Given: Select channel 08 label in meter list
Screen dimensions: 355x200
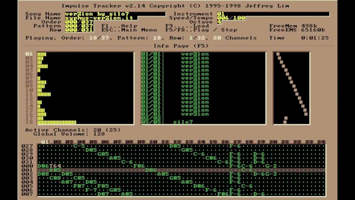Looking at the screenshot, I should pyautogui.click(x=29, y=82).
